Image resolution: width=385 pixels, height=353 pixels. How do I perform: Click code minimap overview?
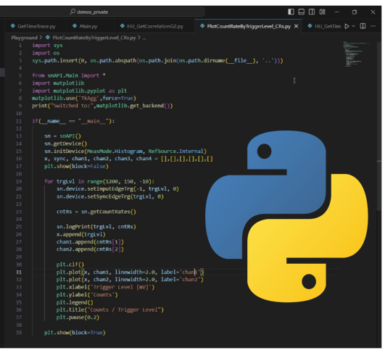click(x=357, y=54)
